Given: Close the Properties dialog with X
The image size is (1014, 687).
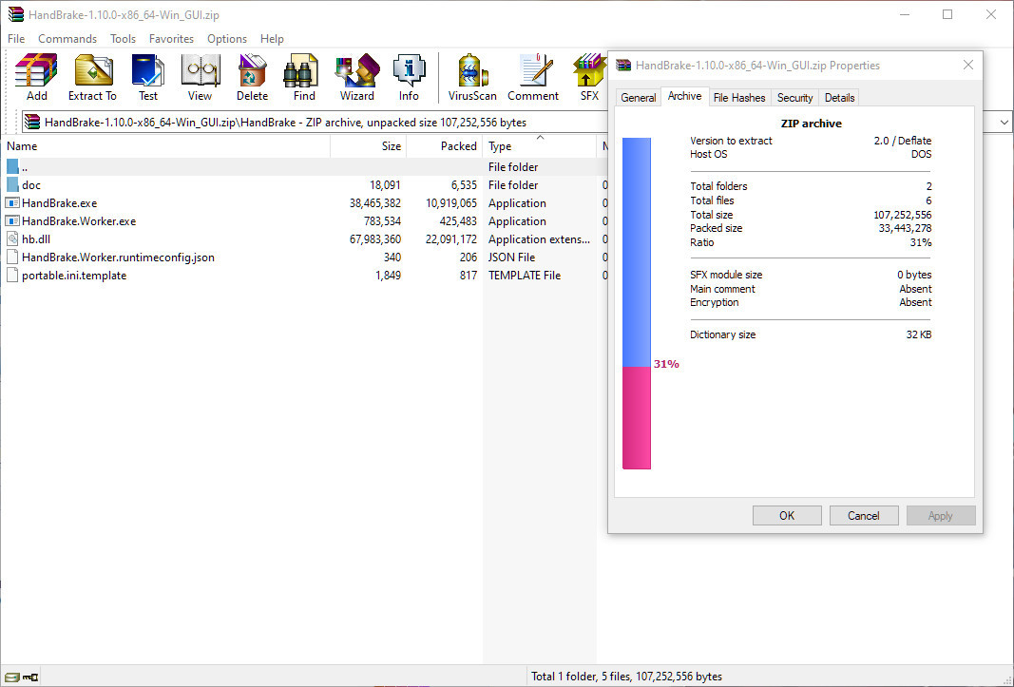Looking at the screenshot, I should click(x=968, y=65).
